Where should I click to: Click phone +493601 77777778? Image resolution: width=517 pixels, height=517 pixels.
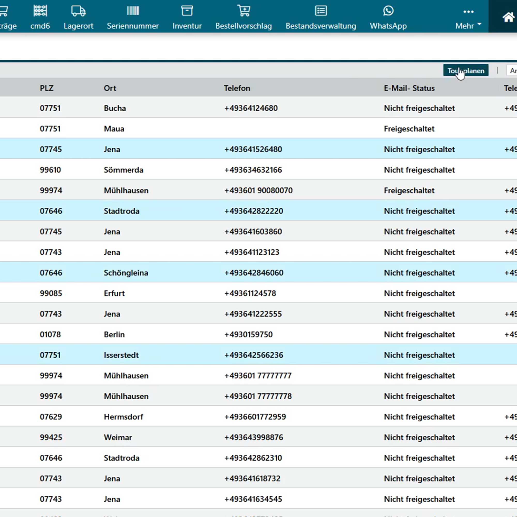click(258, 396)
